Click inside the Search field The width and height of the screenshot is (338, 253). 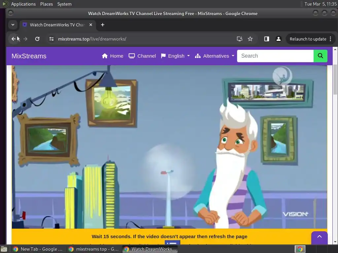click(275, 56)
